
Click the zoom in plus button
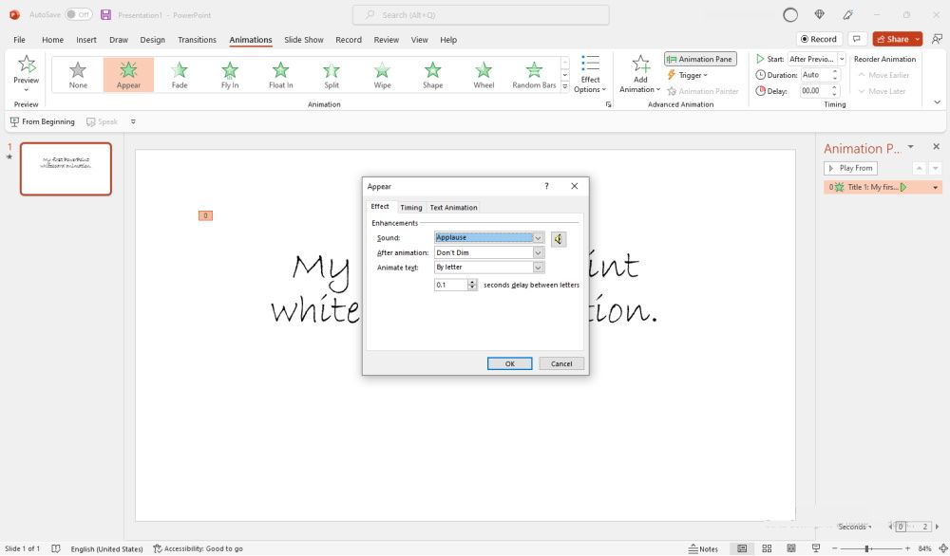[907, 548]
